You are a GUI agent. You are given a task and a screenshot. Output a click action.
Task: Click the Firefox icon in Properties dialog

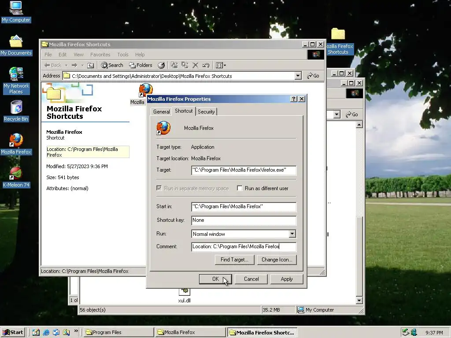163,128
